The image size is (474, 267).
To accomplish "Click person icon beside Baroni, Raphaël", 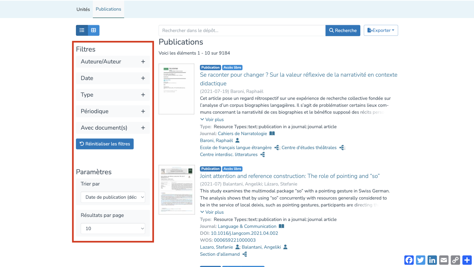I will coord(238,140).
